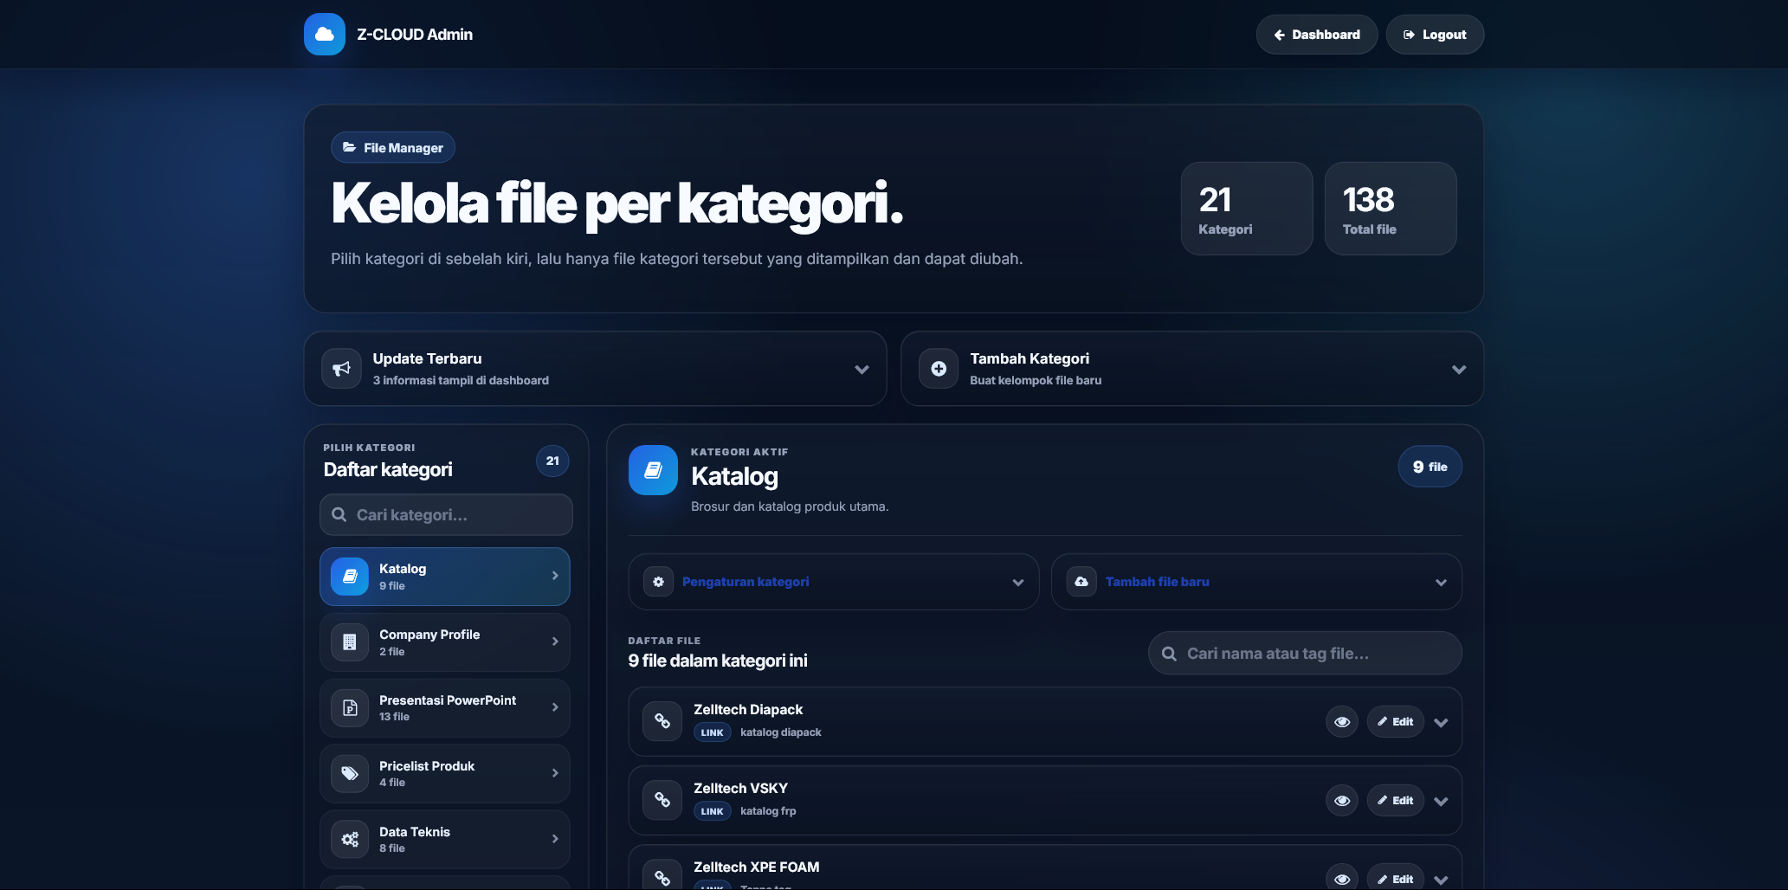Viewport: 1788px width, 890px height.
Task: Expand Tambah file baru dropdown chevron
Action: tap(1441, 583)
